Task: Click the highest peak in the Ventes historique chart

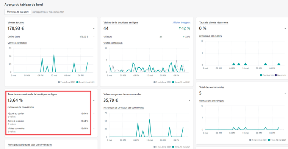Action: pyautogui.click(x=54, y=55)
